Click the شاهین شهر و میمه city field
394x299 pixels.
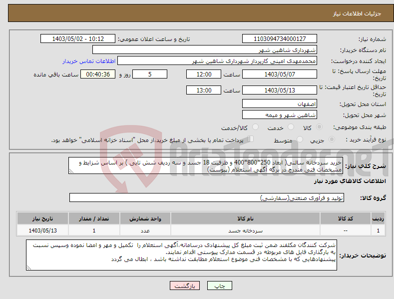(280, 115)
